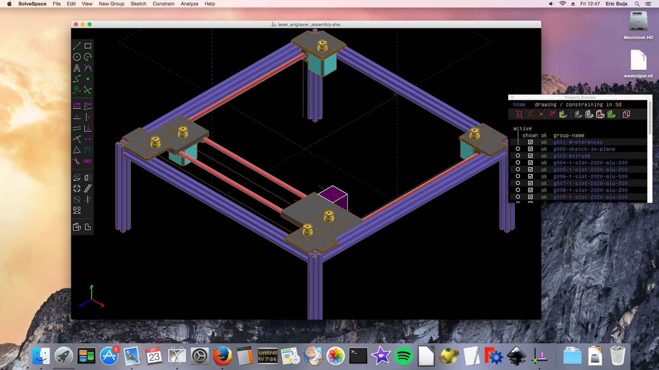This screenshot has width=659, height=370.
Task: Select the Line segment tool
Action: pos(76,46)
